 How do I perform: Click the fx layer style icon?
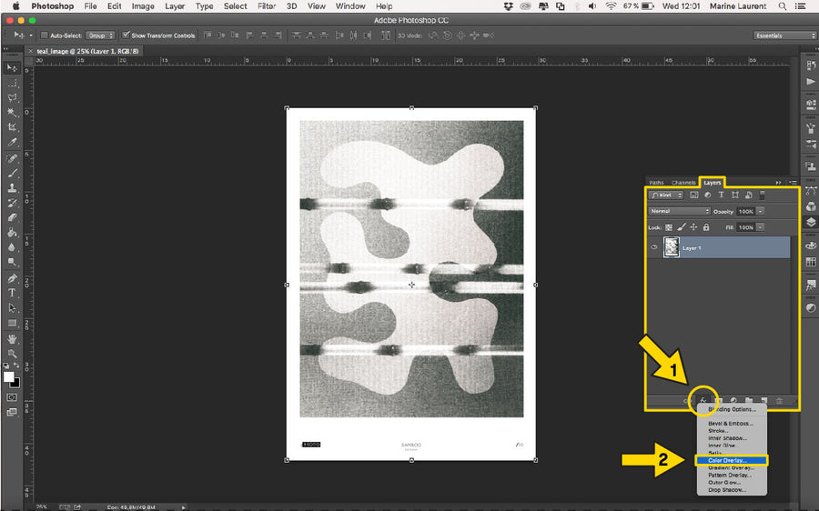click(x=703, y=400)
